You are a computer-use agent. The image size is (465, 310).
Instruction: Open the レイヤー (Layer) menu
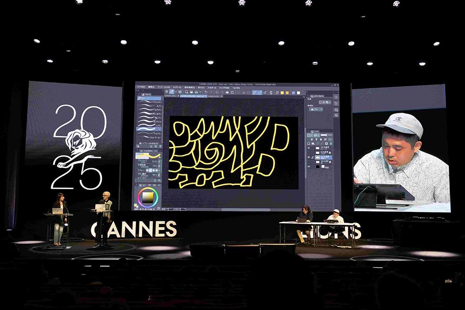point(177,87)
